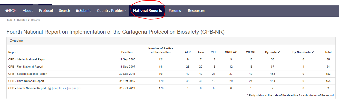
Task: Download Fourth National Report Word document icon
Action: [x=50, y=88]
